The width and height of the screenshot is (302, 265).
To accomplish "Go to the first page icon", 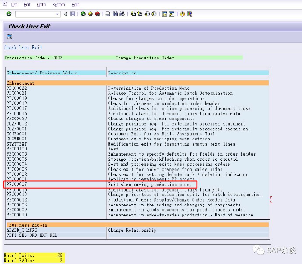I will (133, 14).
